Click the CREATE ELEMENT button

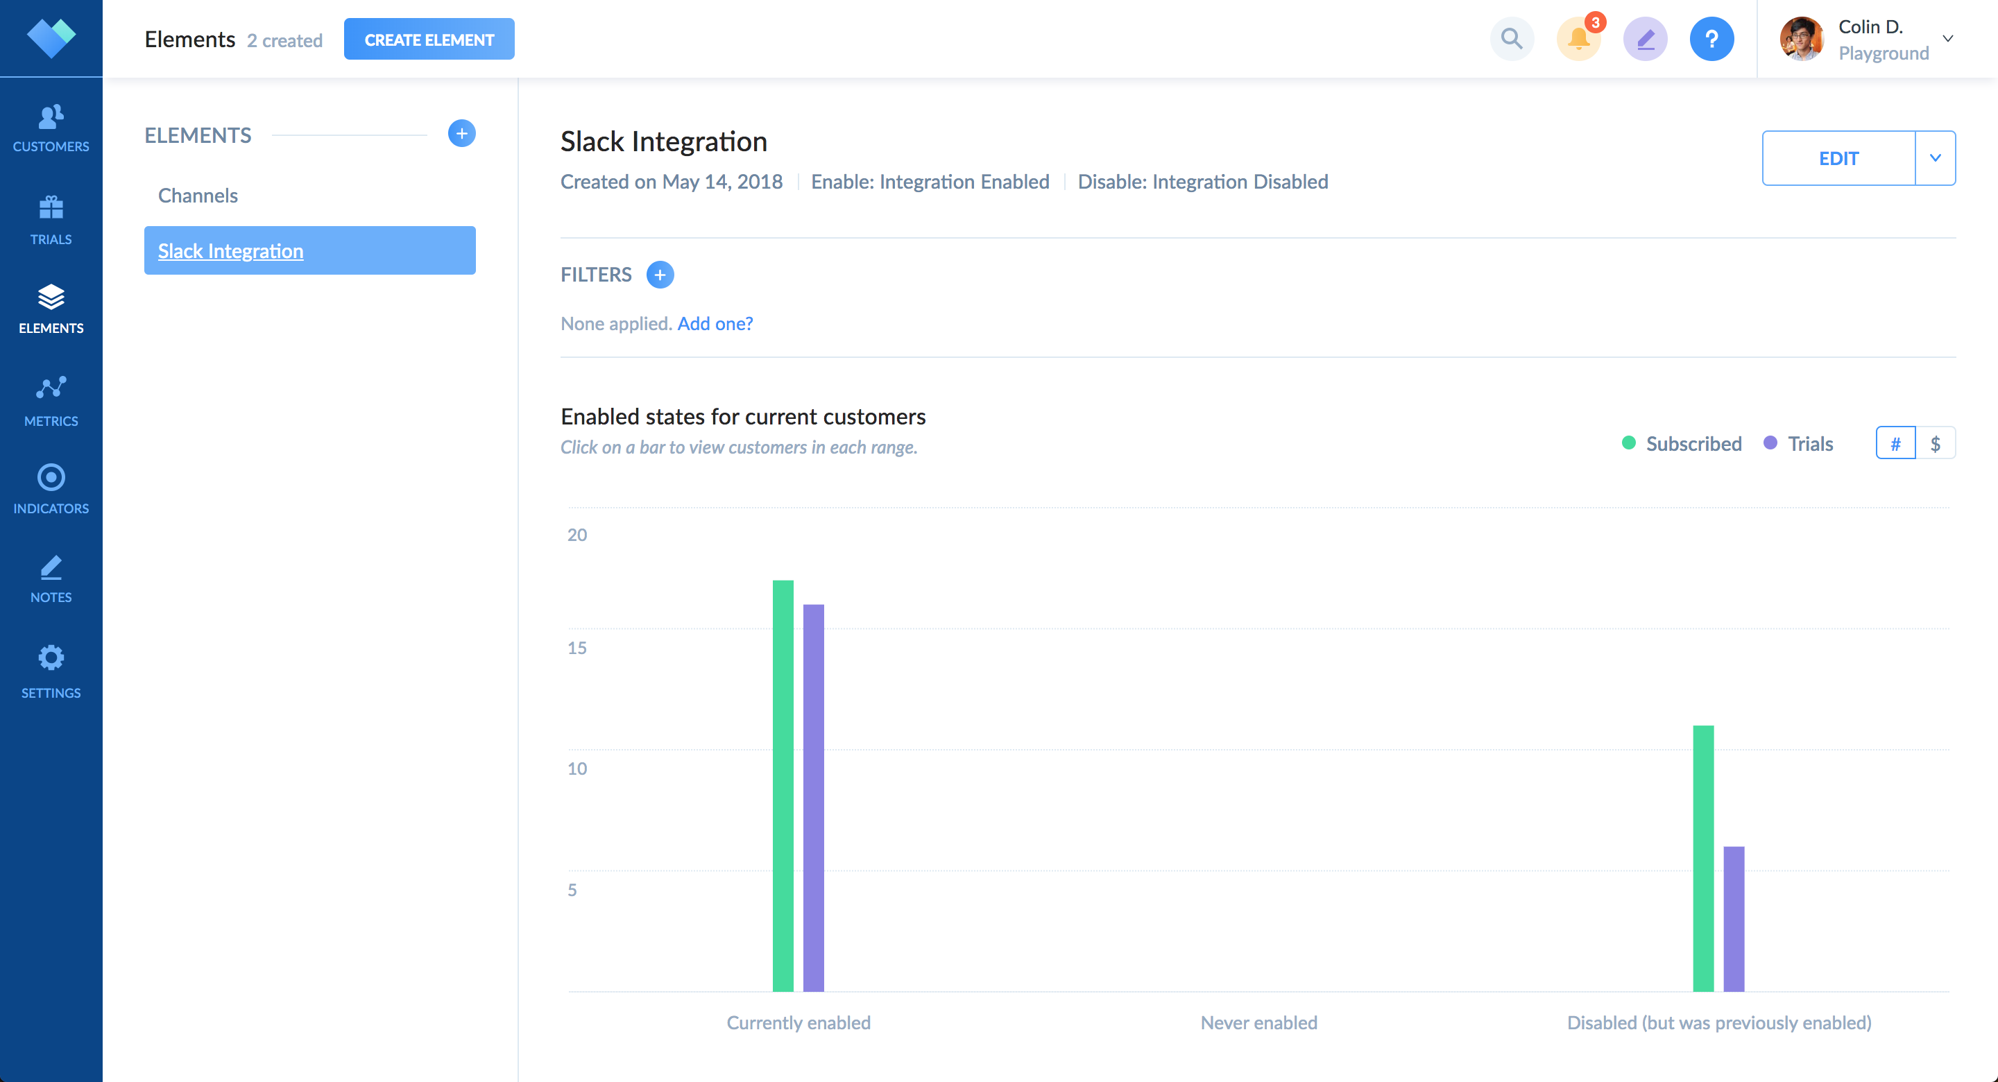pos(429,40)
